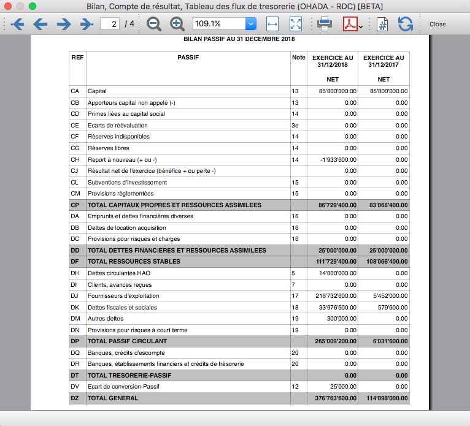Click 'Provisions pour risques et charges'
The height and width of the screenshot is (426, 470).
pyautogui.click(x=134, y=239)
